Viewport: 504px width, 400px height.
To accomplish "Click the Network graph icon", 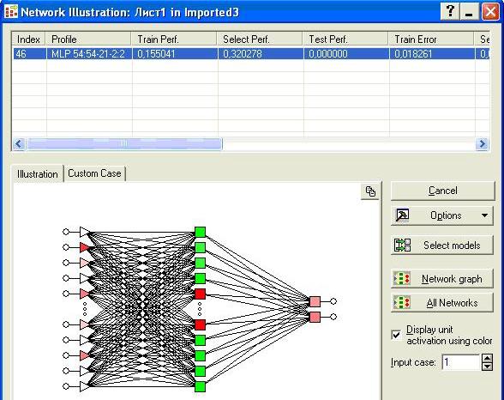I will point(402,279).
